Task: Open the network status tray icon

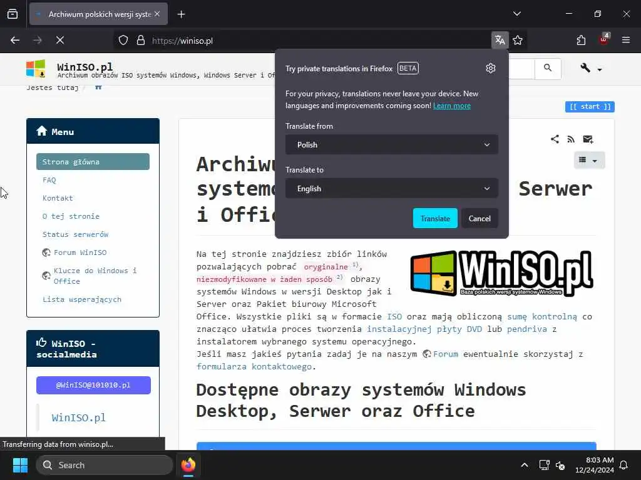Action: coord(544,465)
